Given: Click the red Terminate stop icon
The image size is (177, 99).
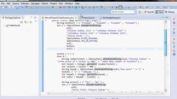Looking at the screenshot, I should click(x=60, y=7).
